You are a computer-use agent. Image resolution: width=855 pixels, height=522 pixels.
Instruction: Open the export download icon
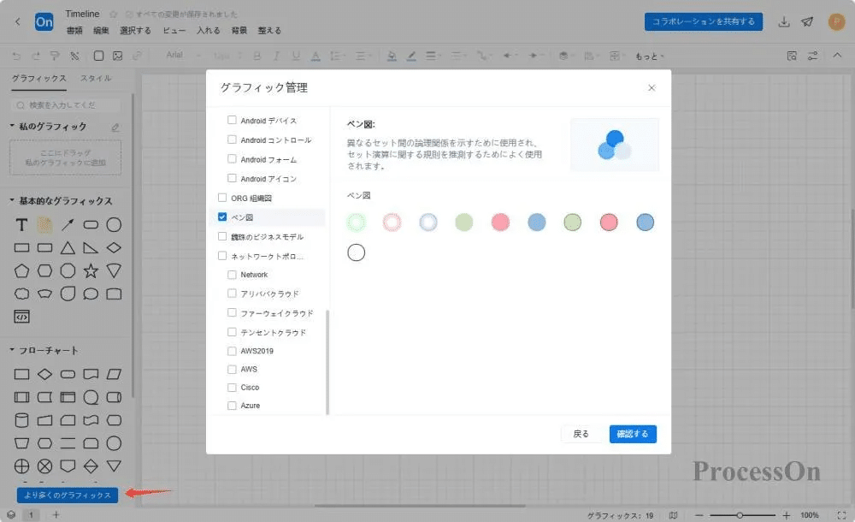(782, 21)
